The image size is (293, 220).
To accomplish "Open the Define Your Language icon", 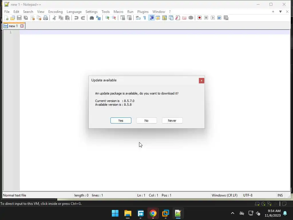I will click(x=158, y=18).
